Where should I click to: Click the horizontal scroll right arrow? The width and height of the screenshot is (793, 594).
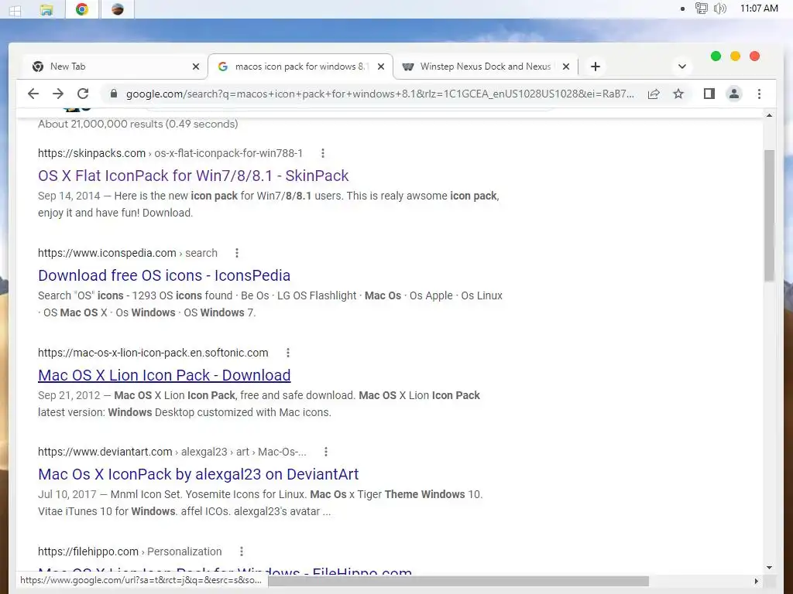[x=757, y=582]
